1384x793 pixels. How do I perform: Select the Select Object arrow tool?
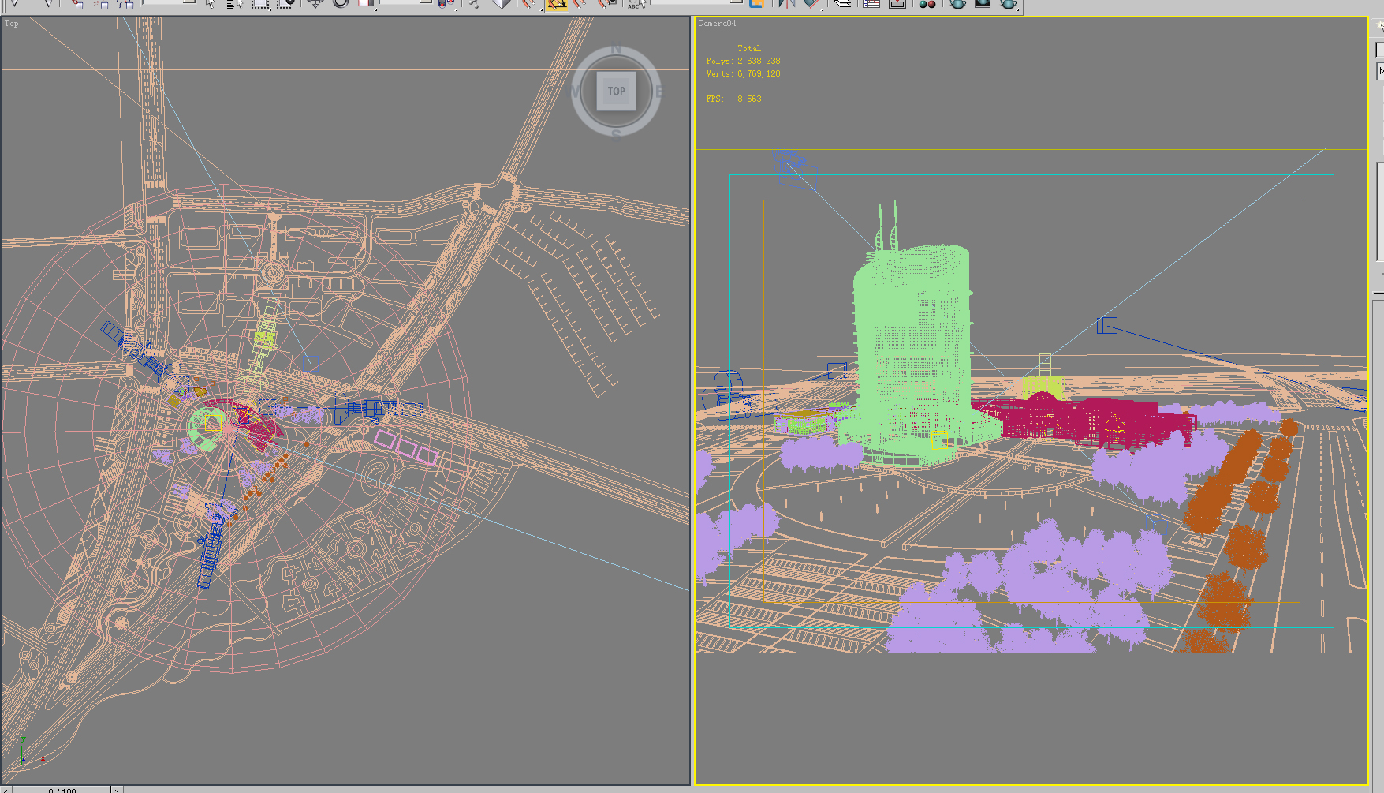[210, 6]
